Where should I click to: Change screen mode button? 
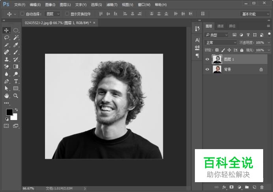tap(16, 126)
